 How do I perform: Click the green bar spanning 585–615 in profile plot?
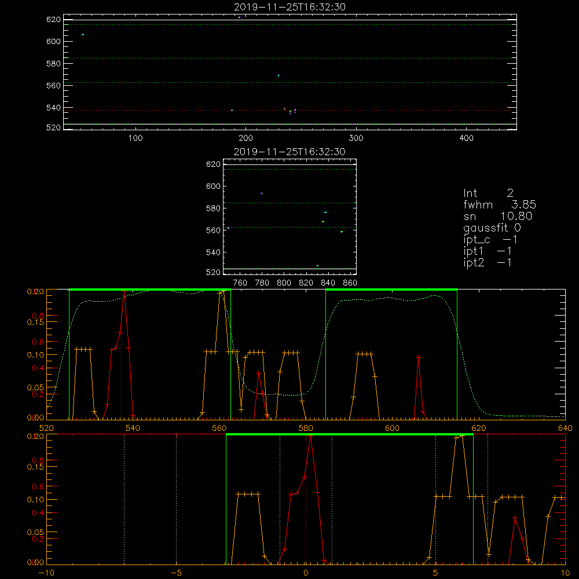[391, 289]
